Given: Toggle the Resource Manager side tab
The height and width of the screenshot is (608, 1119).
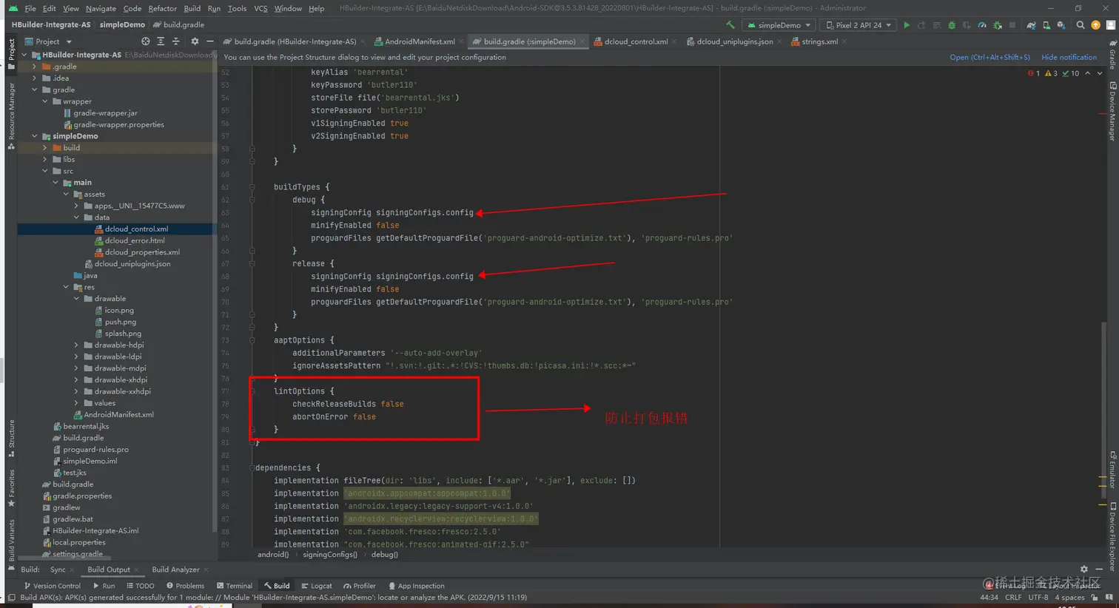Looking at the screenshot, I should 11,116.
